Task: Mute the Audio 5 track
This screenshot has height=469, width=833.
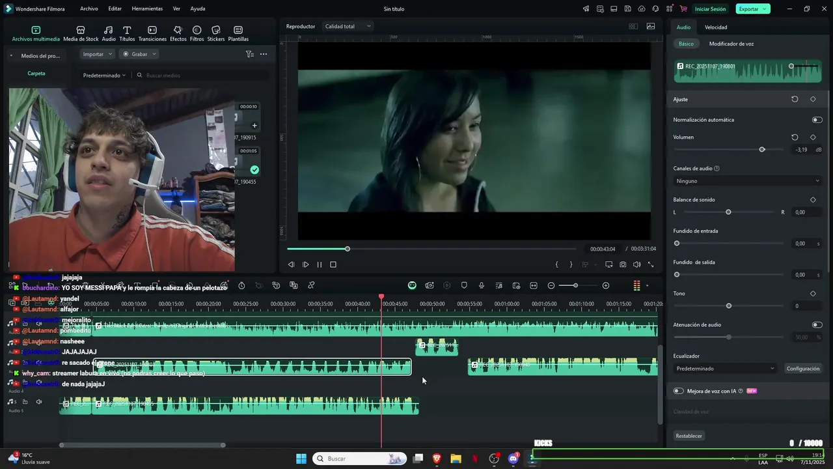Action: (38, 402)
